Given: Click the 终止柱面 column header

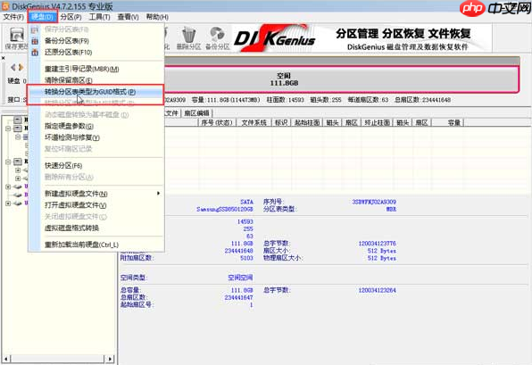Looking at the screenshot, I should [x=377, y=122].
